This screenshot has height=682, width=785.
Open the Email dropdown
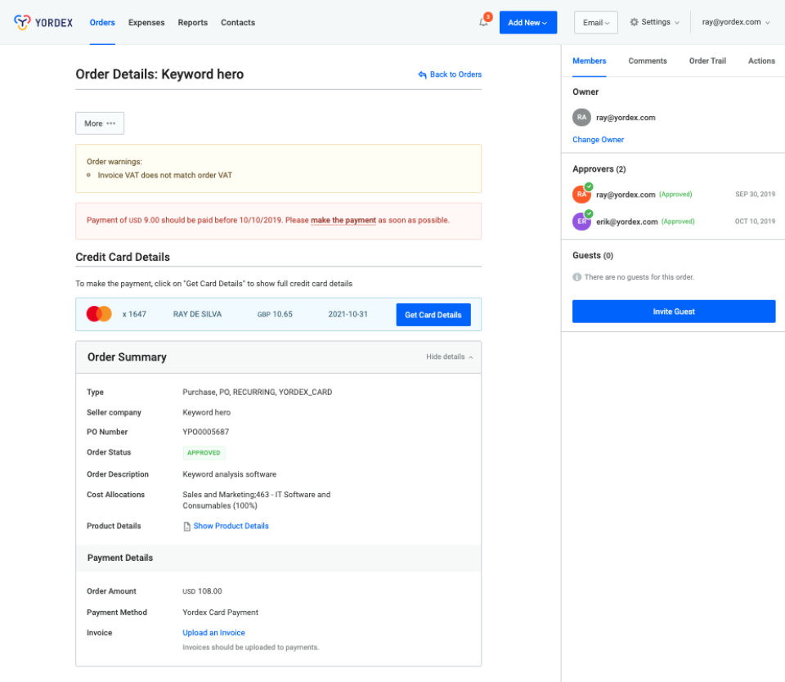click(595, 23)
